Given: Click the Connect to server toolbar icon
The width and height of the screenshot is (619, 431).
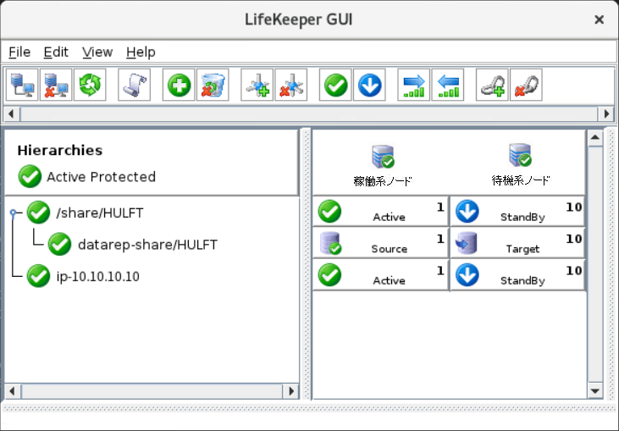Looking at the screenshot, I should point(22,85).
